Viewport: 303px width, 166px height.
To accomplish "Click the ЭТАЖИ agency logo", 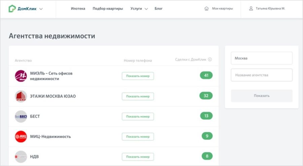I will pyautogui.click(x=21, y=96).
